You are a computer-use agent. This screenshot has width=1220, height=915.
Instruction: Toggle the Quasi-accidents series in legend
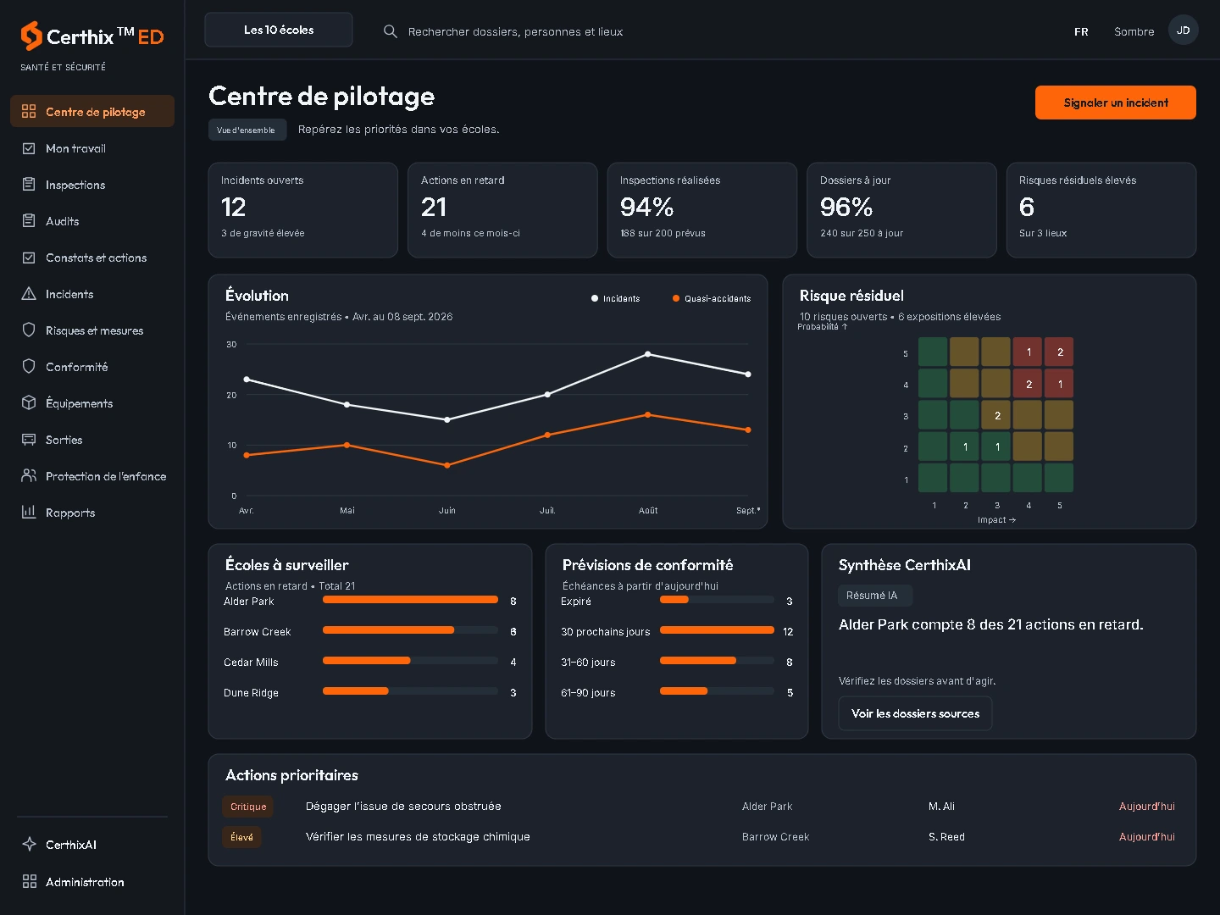pyautogui.click(x=712, y=298)
